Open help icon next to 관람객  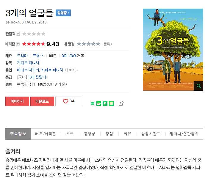[18, 34]
